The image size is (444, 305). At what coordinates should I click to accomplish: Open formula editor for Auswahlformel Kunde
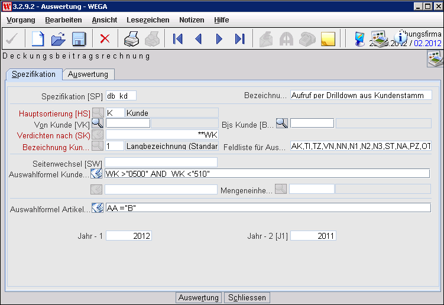point(98,174)
